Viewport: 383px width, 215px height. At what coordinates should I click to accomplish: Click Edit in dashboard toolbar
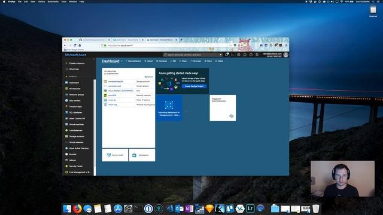pos(173,61)
